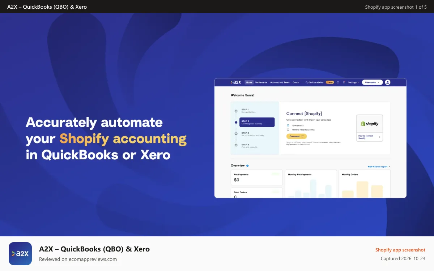Click the Welcome Sonia! heading
This screenshot has height=271, width=434.
click(x=242, y=95)
